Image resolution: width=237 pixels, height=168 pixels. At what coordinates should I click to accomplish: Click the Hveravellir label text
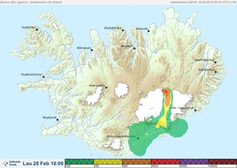coord(97,86)
